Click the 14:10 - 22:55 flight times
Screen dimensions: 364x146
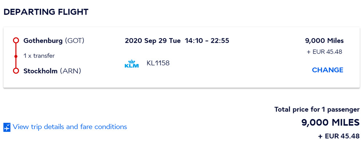pos(207,41)
